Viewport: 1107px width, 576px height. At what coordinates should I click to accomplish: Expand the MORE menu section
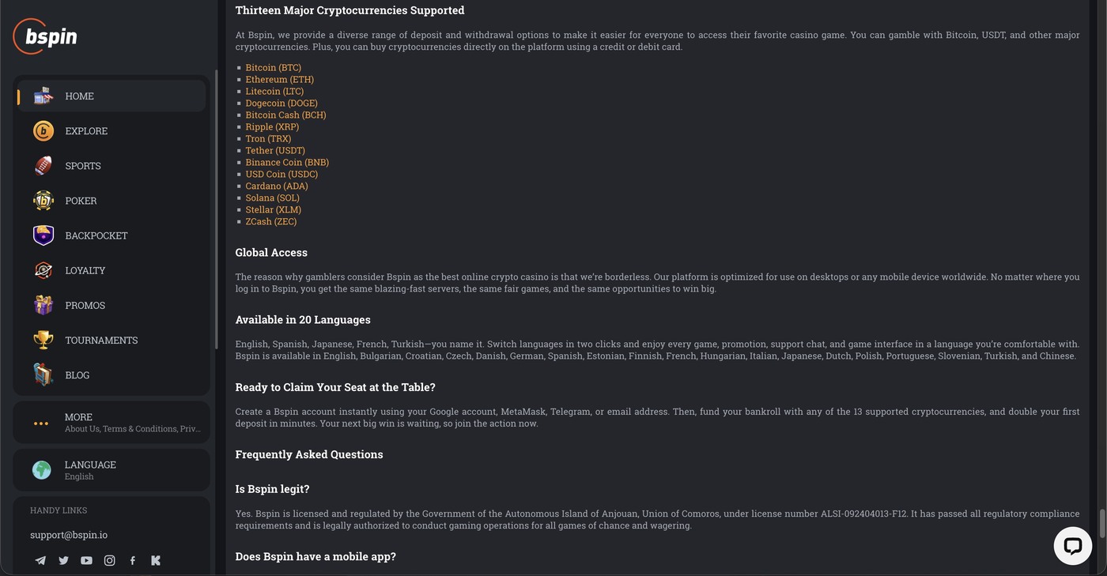click(x=111, y=422)
